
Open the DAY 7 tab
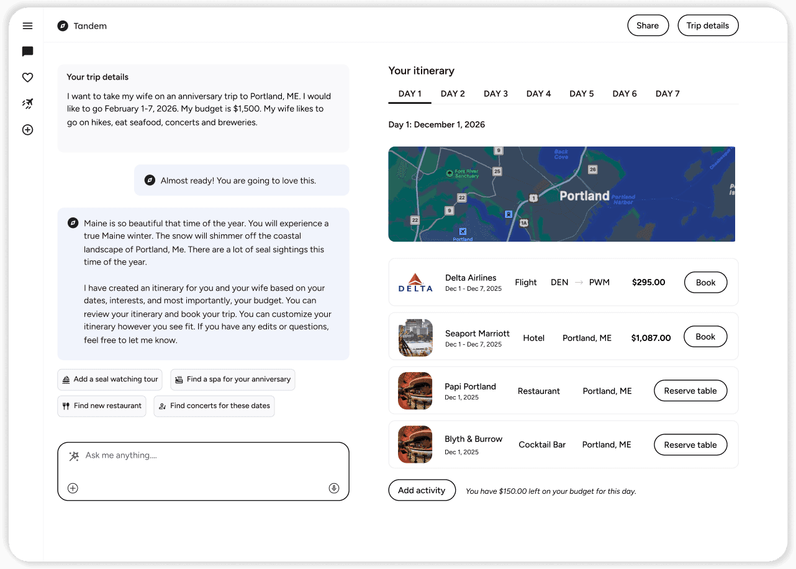click(x=667, y=94)
